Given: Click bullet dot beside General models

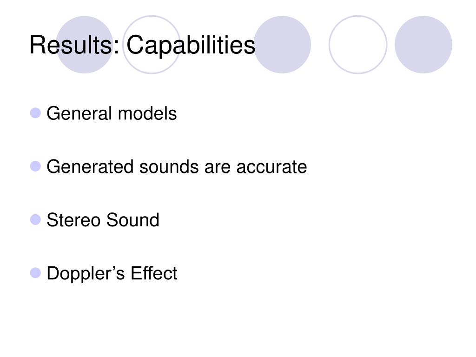Looking at the screenshot, I should click(x=35, y=113).
